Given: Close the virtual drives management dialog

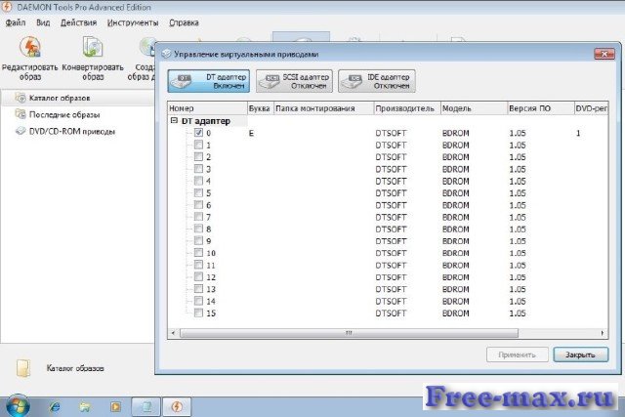Looking at the screenshot, I should (604, 54).
